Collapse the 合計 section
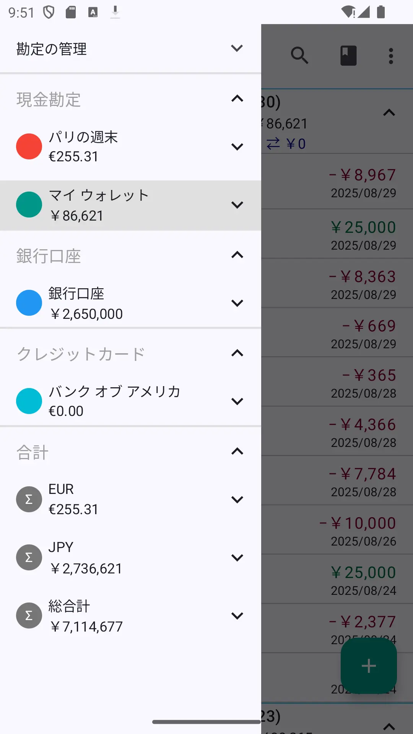Viewport: 413px width, 734px height. click(x=237, y=451)
